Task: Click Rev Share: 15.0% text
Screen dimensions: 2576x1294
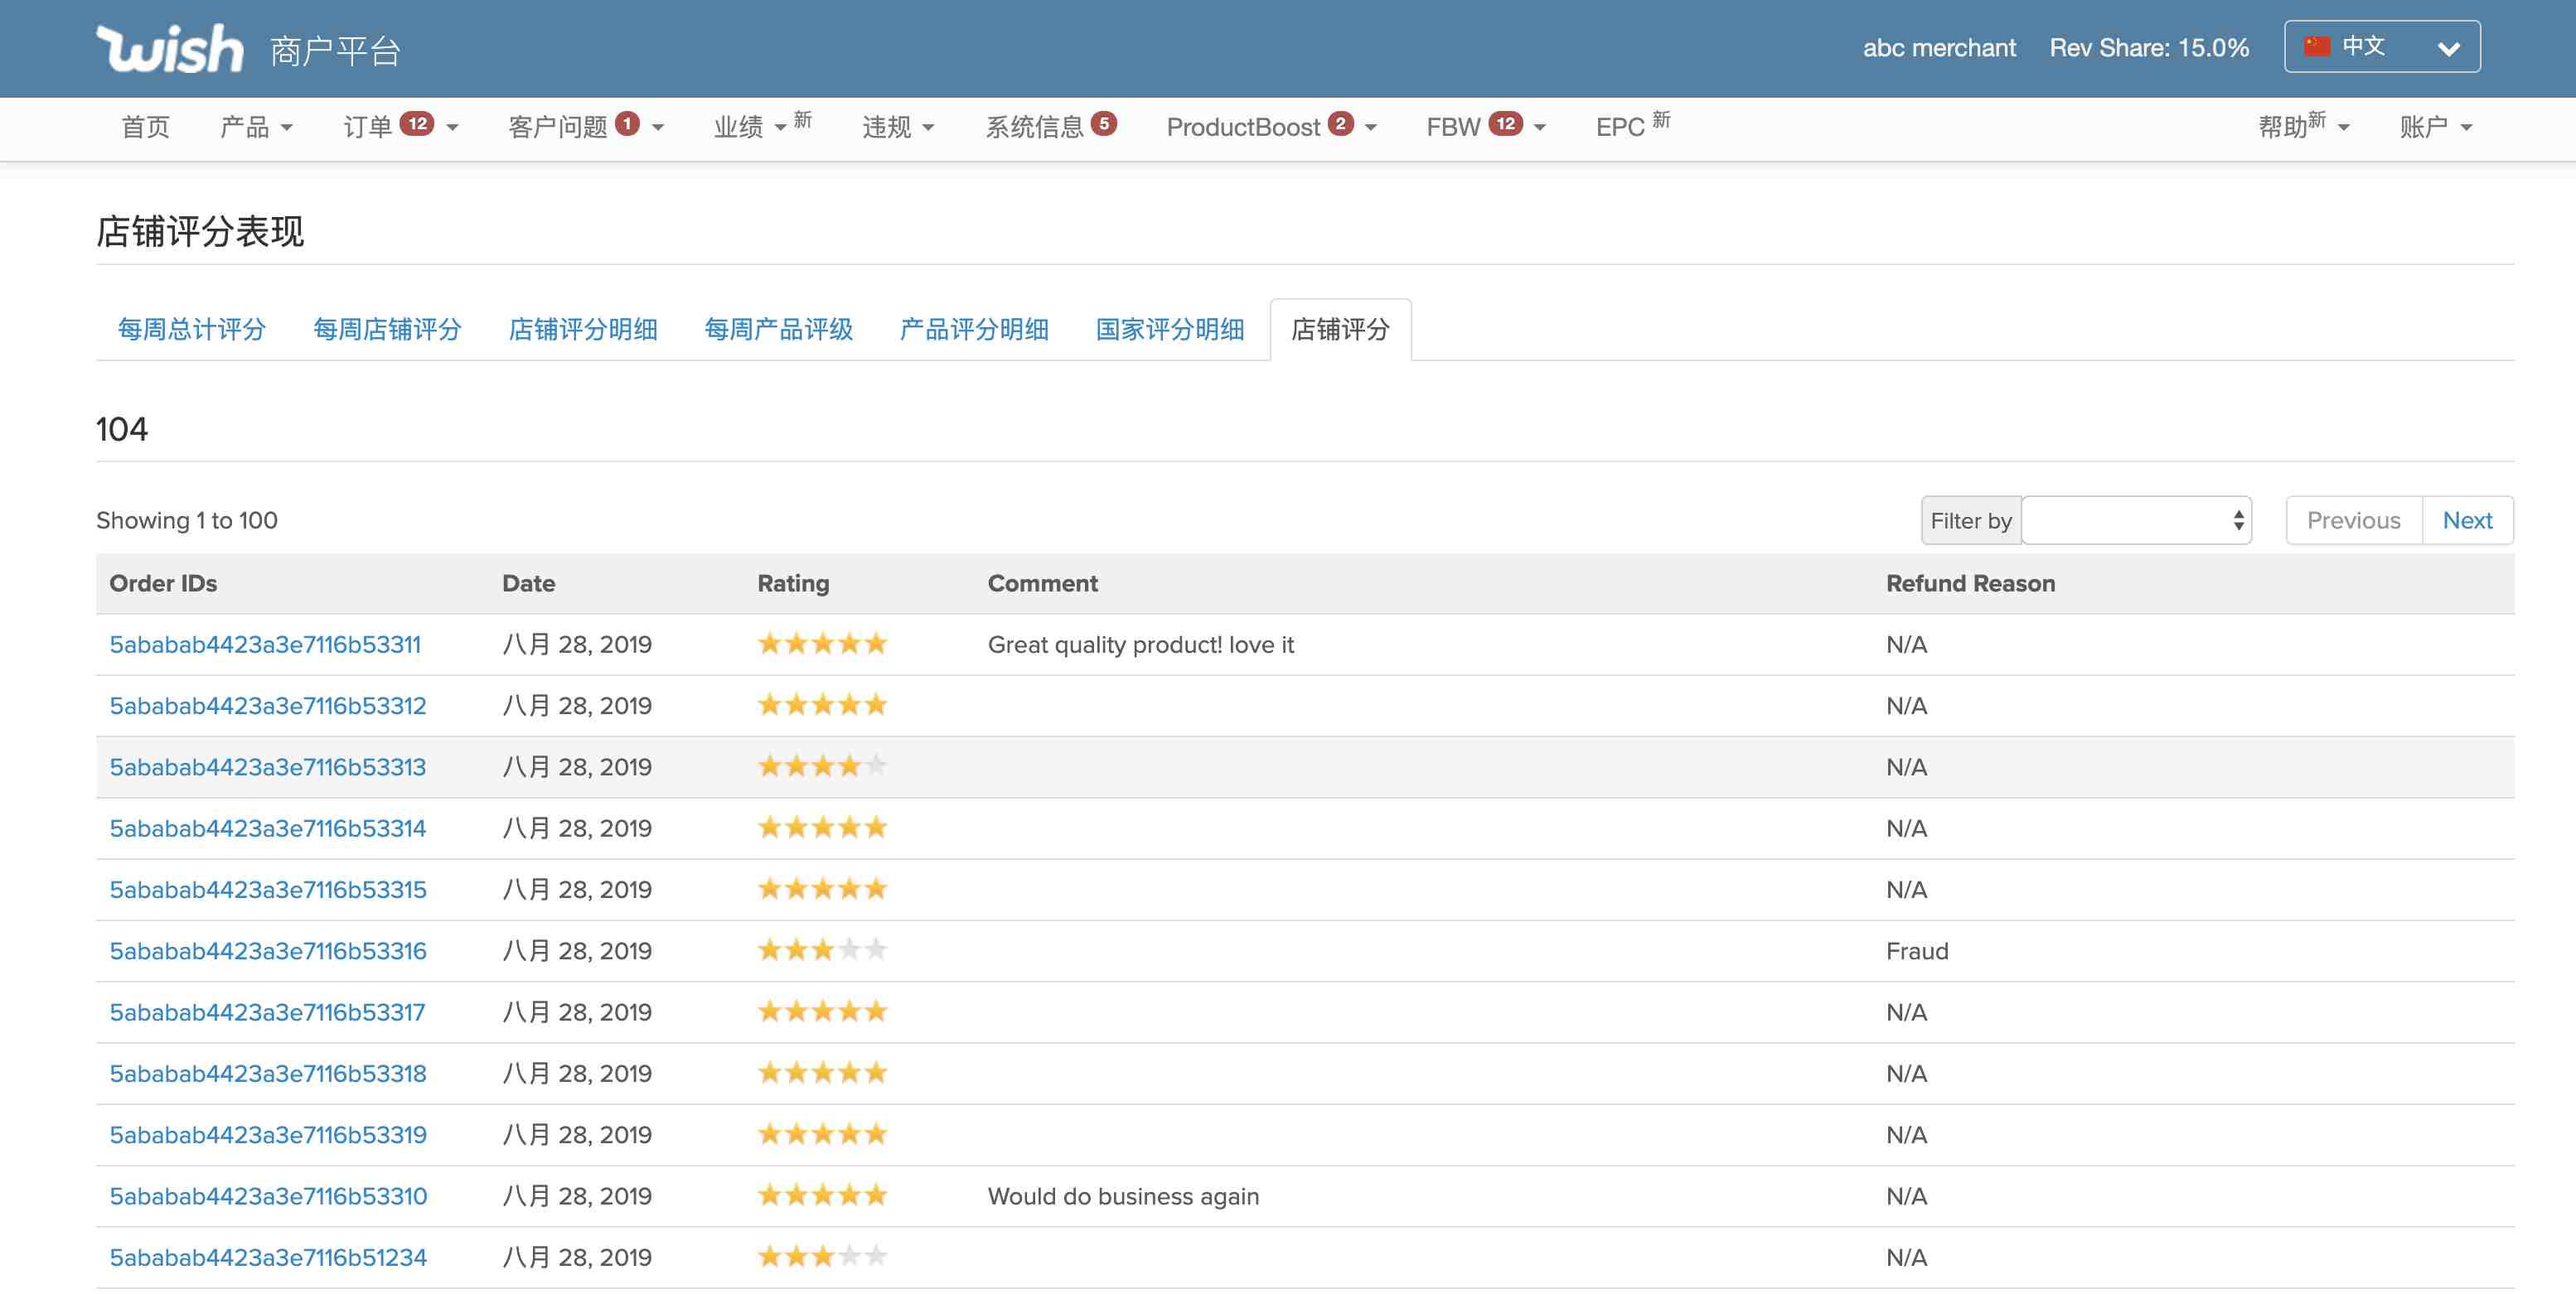Action: [2149, 47]
